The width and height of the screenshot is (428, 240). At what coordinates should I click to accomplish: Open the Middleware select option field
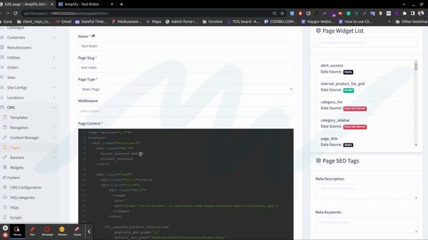click(x=186, y=111)
